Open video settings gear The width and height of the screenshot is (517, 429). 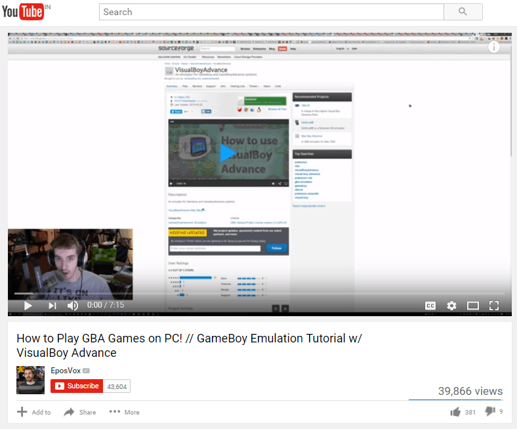click(x=451, y=306)
